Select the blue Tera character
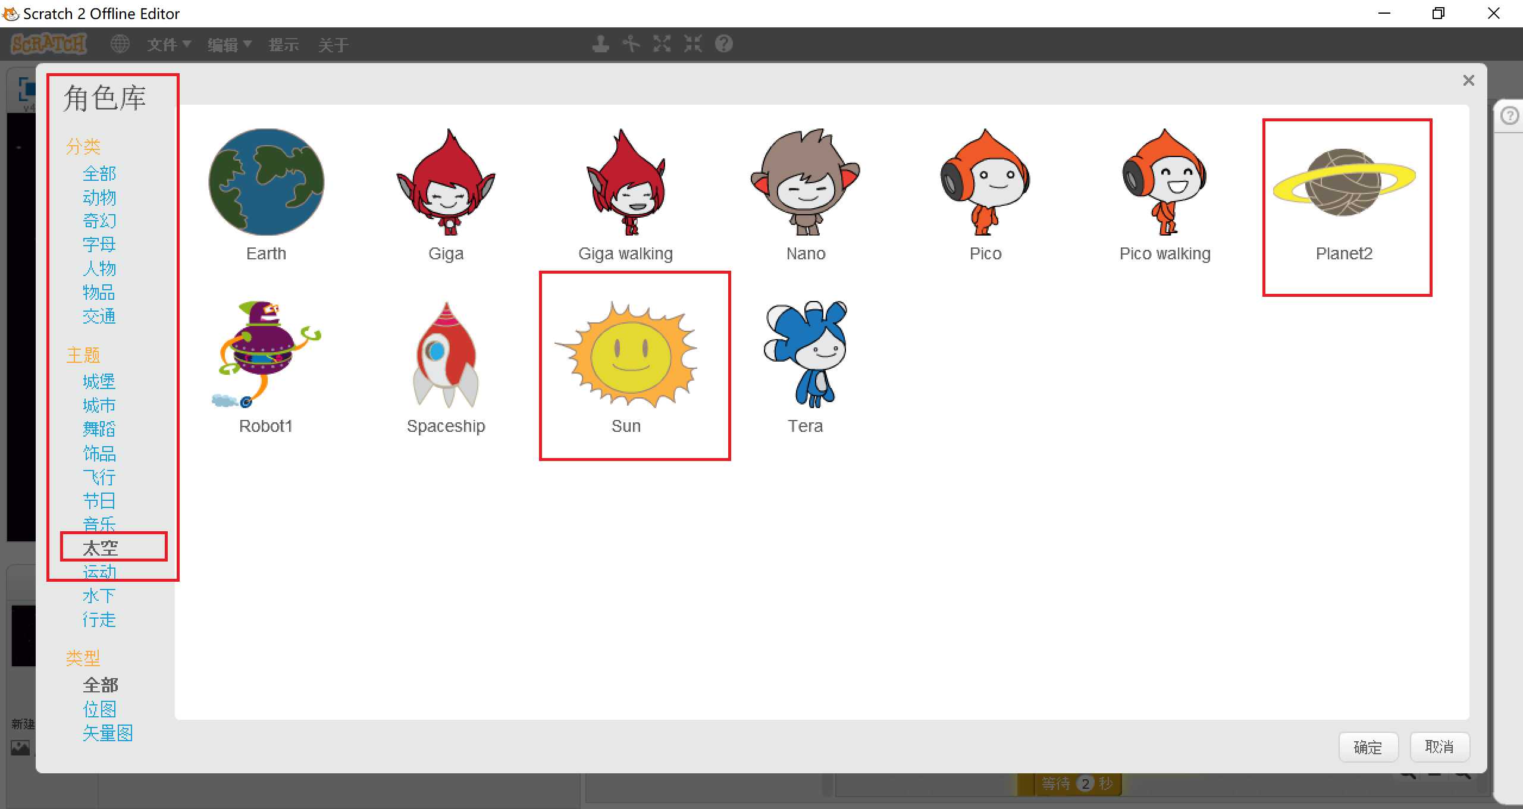Screen dimensions: 1523x809 click(x=806, y=356)
